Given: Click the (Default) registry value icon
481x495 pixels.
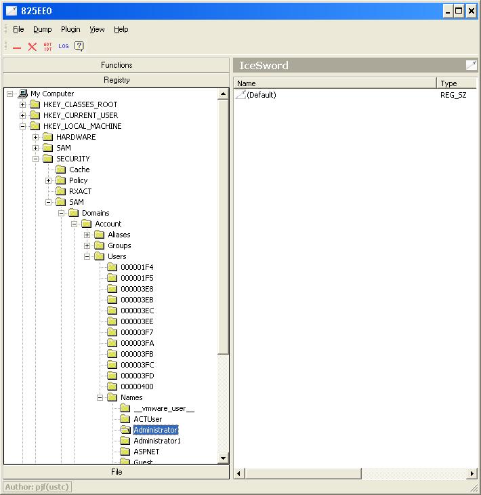Looking at the screenshot, I should tap(240, 95).
